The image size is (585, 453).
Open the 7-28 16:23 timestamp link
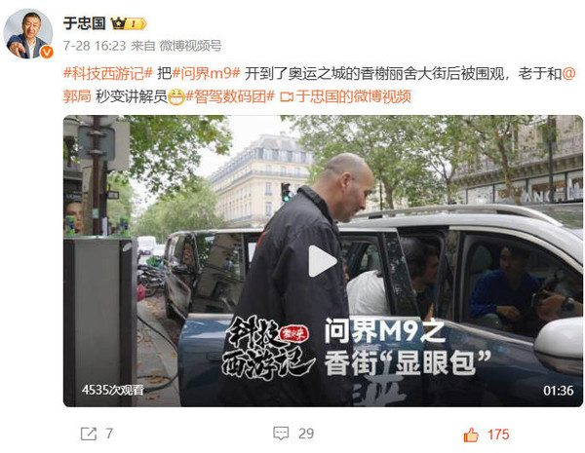point(95,46)
